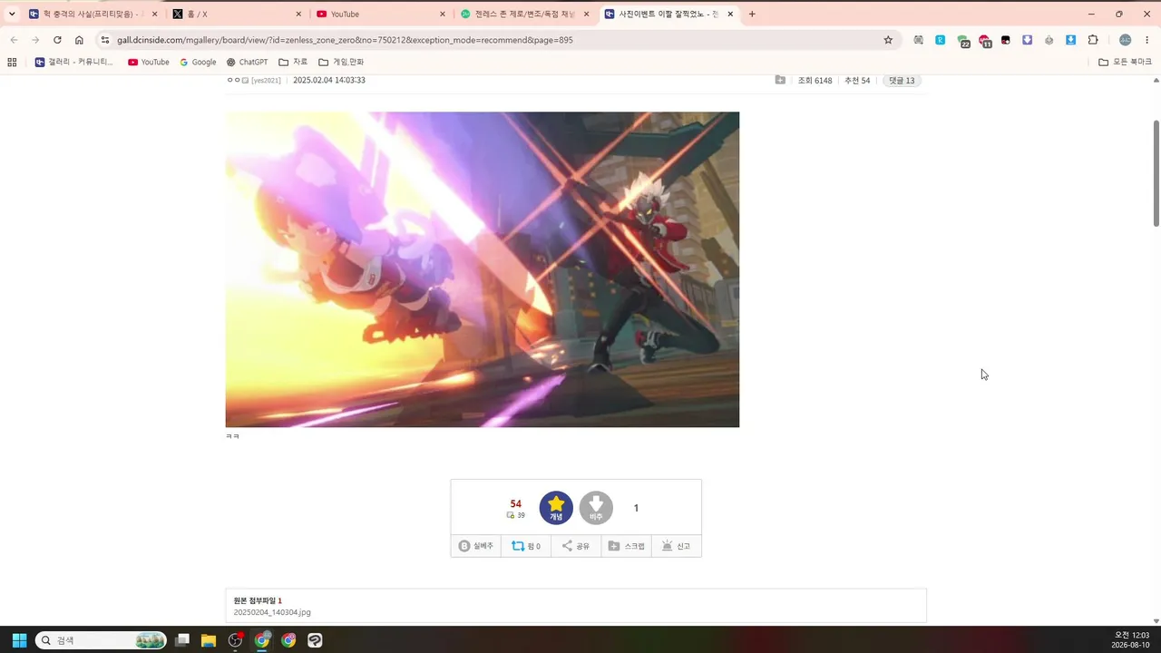Switch to the 젠레스 존 제로 tab
The image size is (1161, 653).
524,15
